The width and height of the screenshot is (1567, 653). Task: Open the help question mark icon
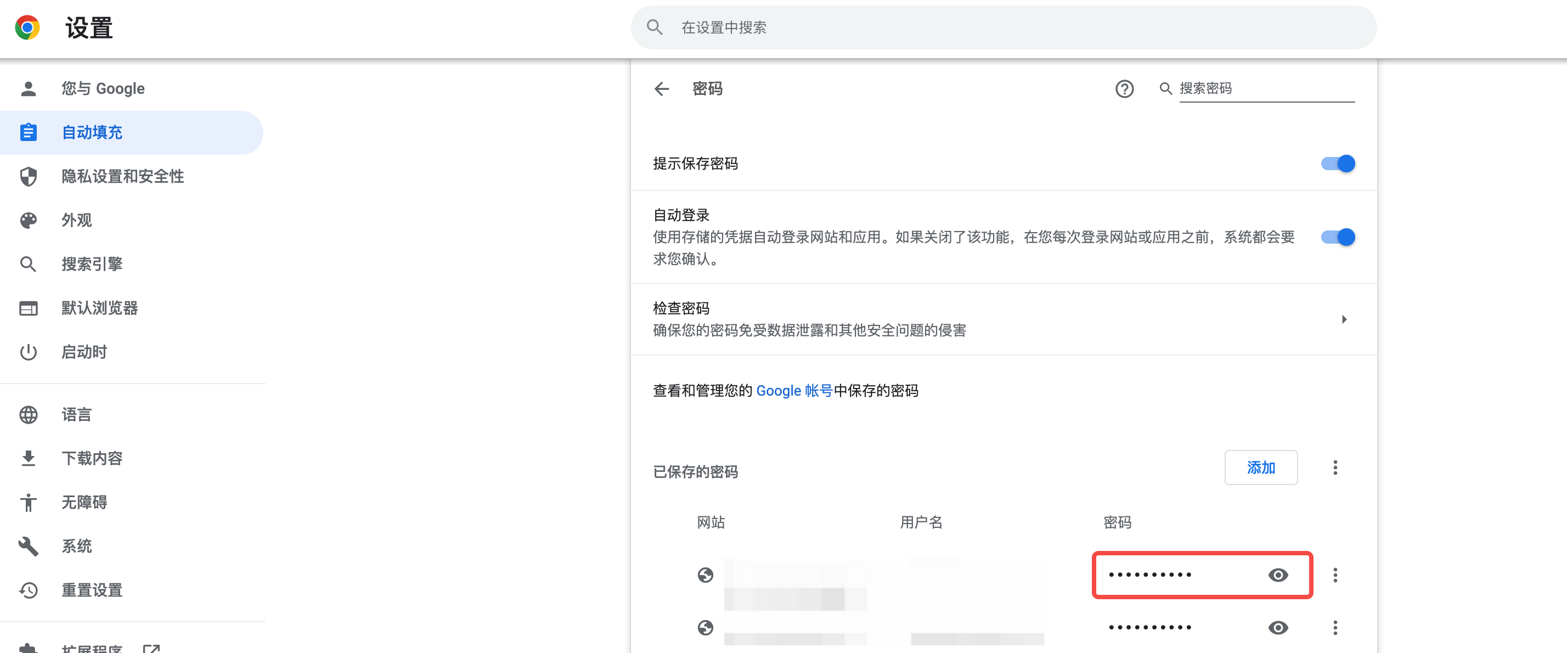[1124, 89]
